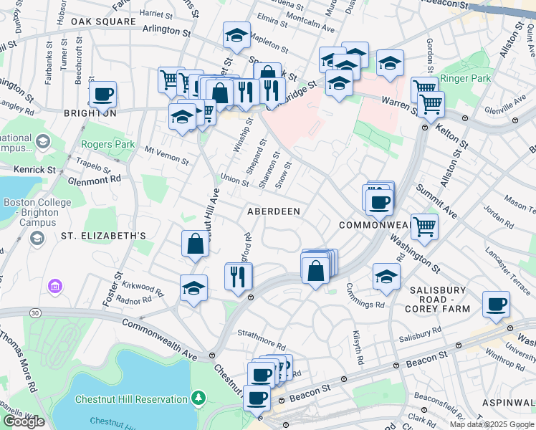Click the school marker left of Winship St
Image resolution: width=536 pixels, height=430 pixels.
point(183,115)
